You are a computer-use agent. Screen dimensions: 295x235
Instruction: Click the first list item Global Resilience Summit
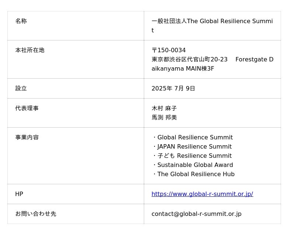click(x=194, y=137)
